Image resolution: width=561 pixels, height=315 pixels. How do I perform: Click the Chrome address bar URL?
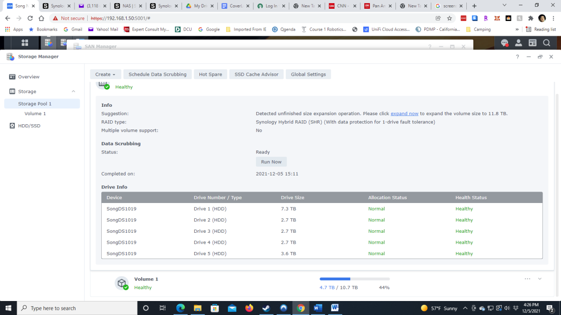pos(121,18)
